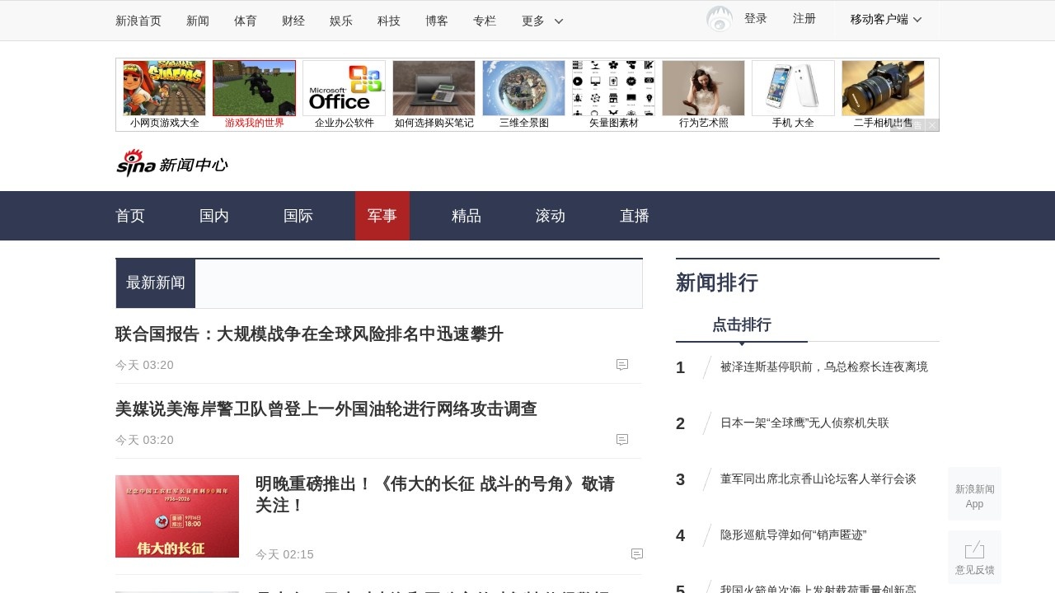Open the Sina 新闻中心 logo
The width and height of the screenshot is (1055, 593).
(171, 163)
